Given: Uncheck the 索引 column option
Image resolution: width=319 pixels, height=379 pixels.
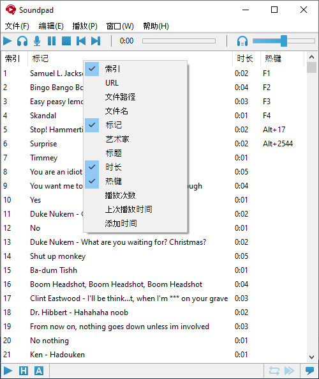Looking at the screenshot, I should 135,69.
